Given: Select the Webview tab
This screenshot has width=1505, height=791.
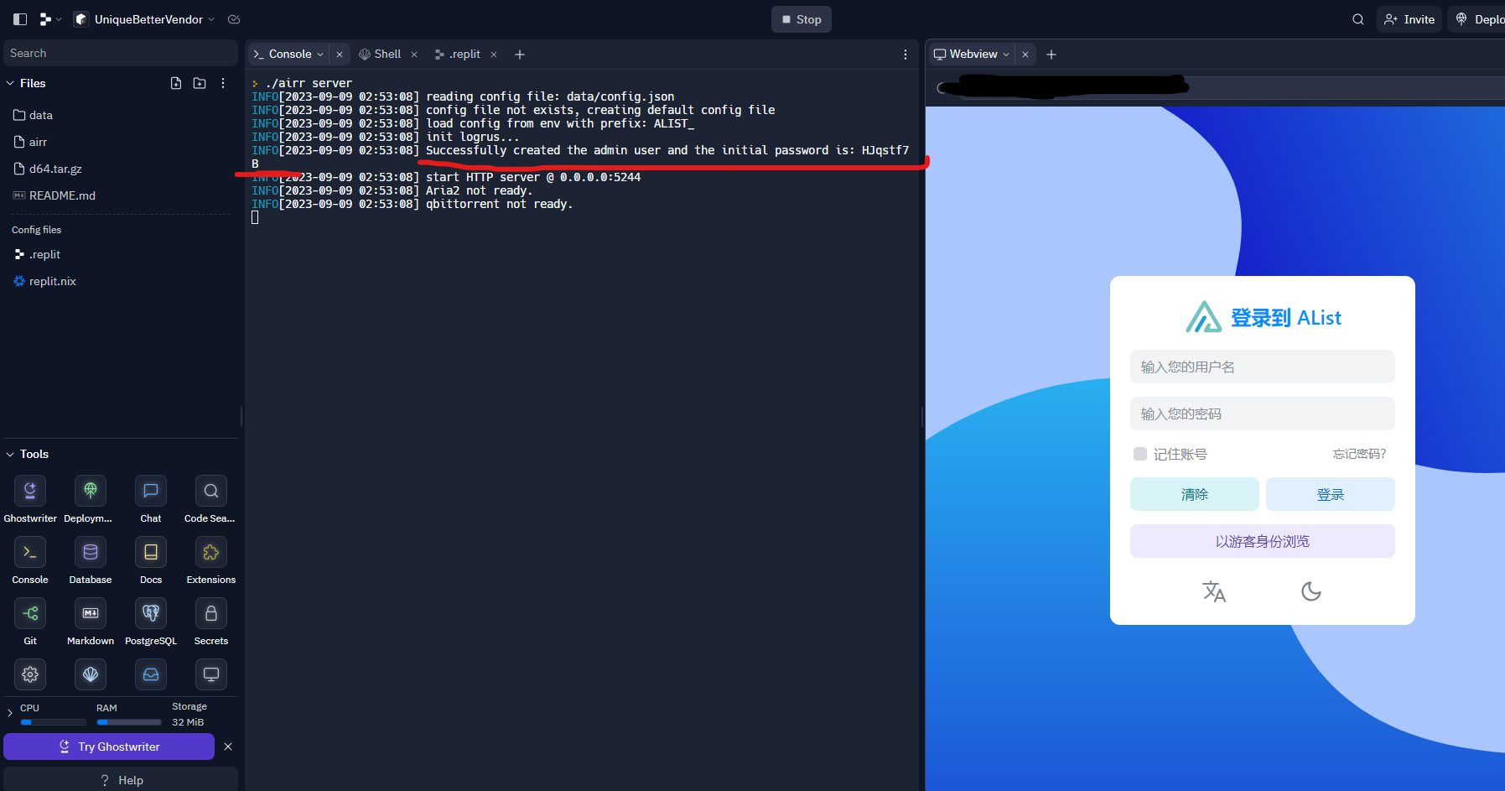Looking at the screenshot, I should coord(966,55).
